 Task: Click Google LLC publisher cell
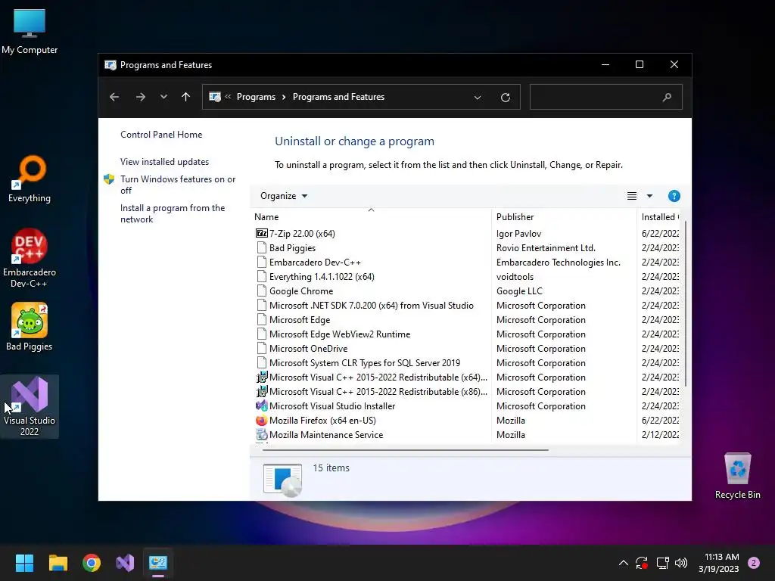coord(519,290)
